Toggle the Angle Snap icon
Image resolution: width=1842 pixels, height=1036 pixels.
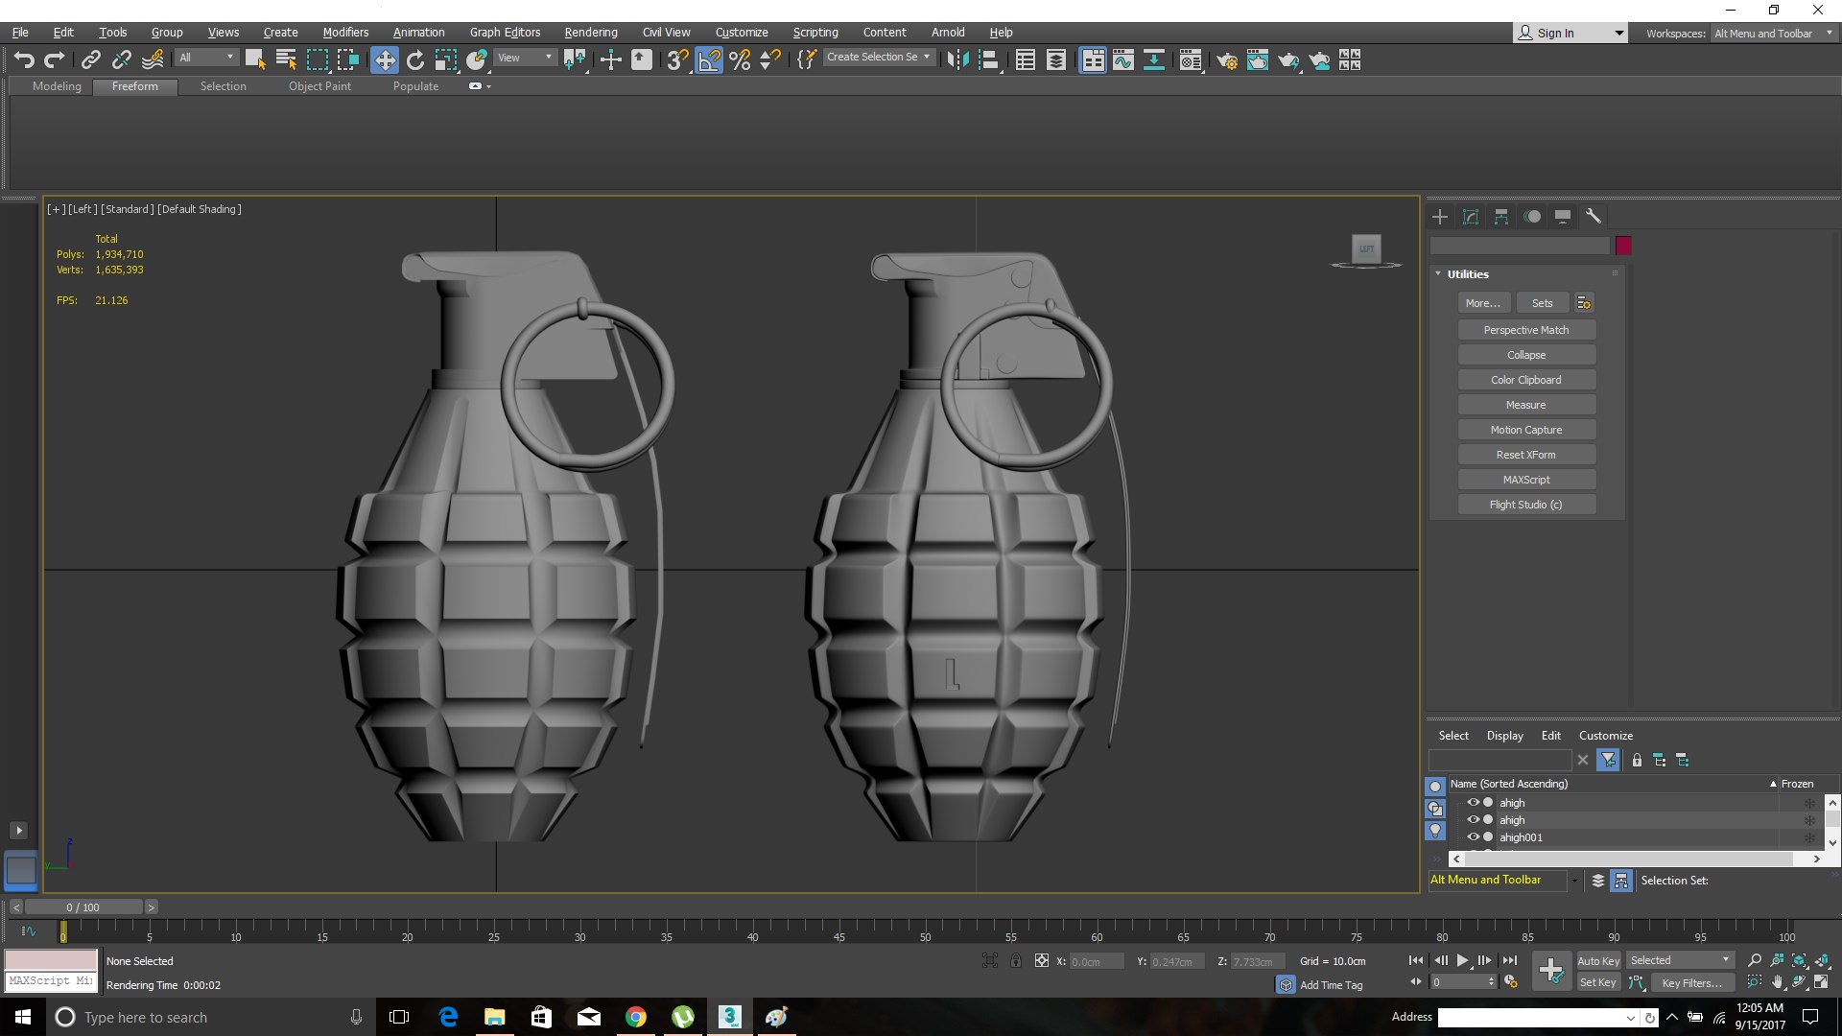coord(709,59)
